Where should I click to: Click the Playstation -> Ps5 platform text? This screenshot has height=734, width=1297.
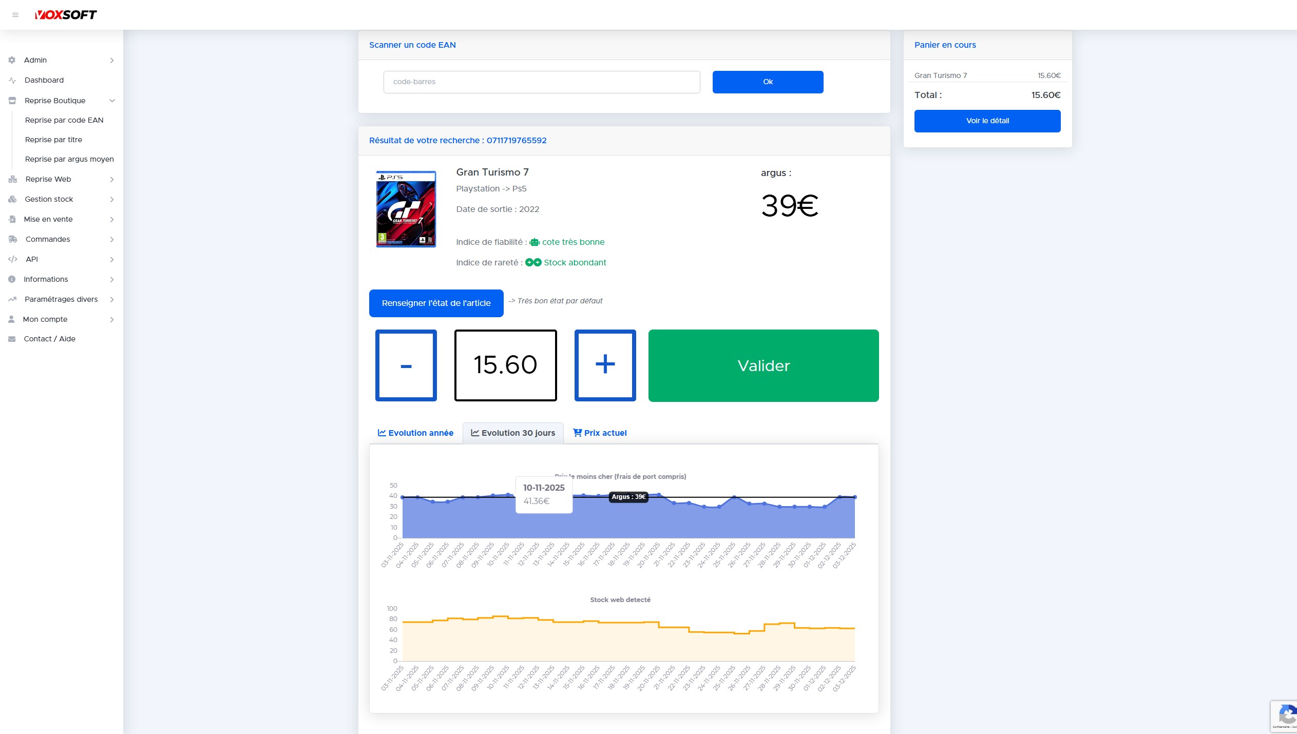click(491, 189)
